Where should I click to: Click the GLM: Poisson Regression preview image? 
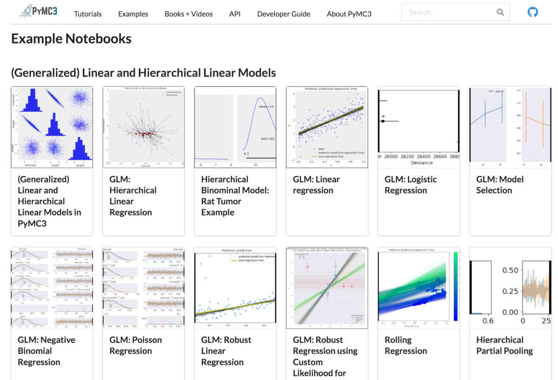coord(143,288)
